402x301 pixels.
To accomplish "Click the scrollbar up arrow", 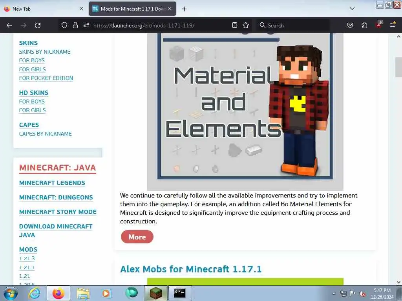I will coord(398,36).
